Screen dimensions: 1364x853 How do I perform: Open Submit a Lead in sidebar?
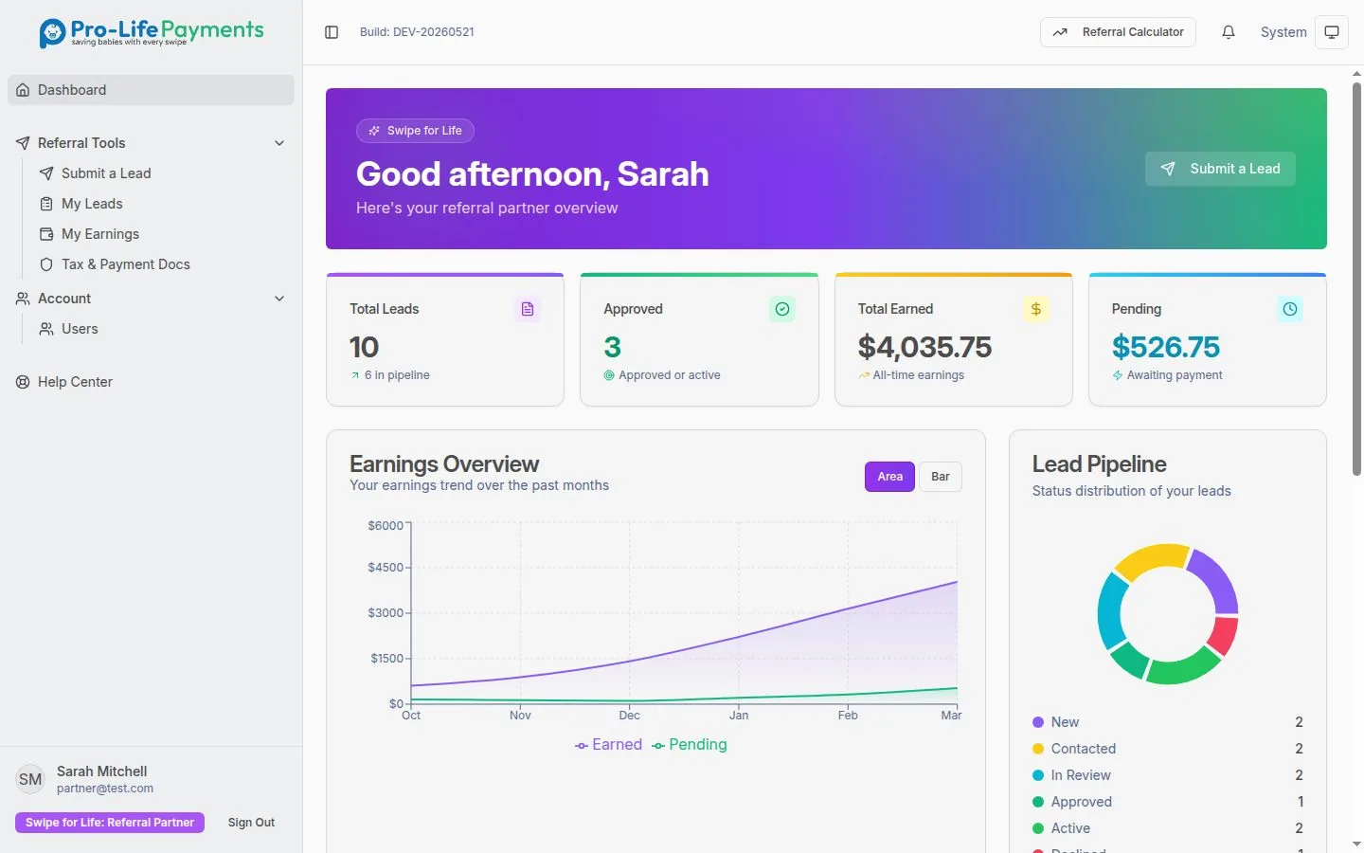tap(162, 173)
